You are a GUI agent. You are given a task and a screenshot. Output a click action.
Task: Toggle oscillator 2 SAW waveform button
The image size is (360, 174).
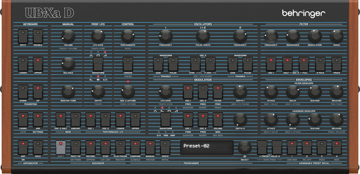click(x=233, y=64)
